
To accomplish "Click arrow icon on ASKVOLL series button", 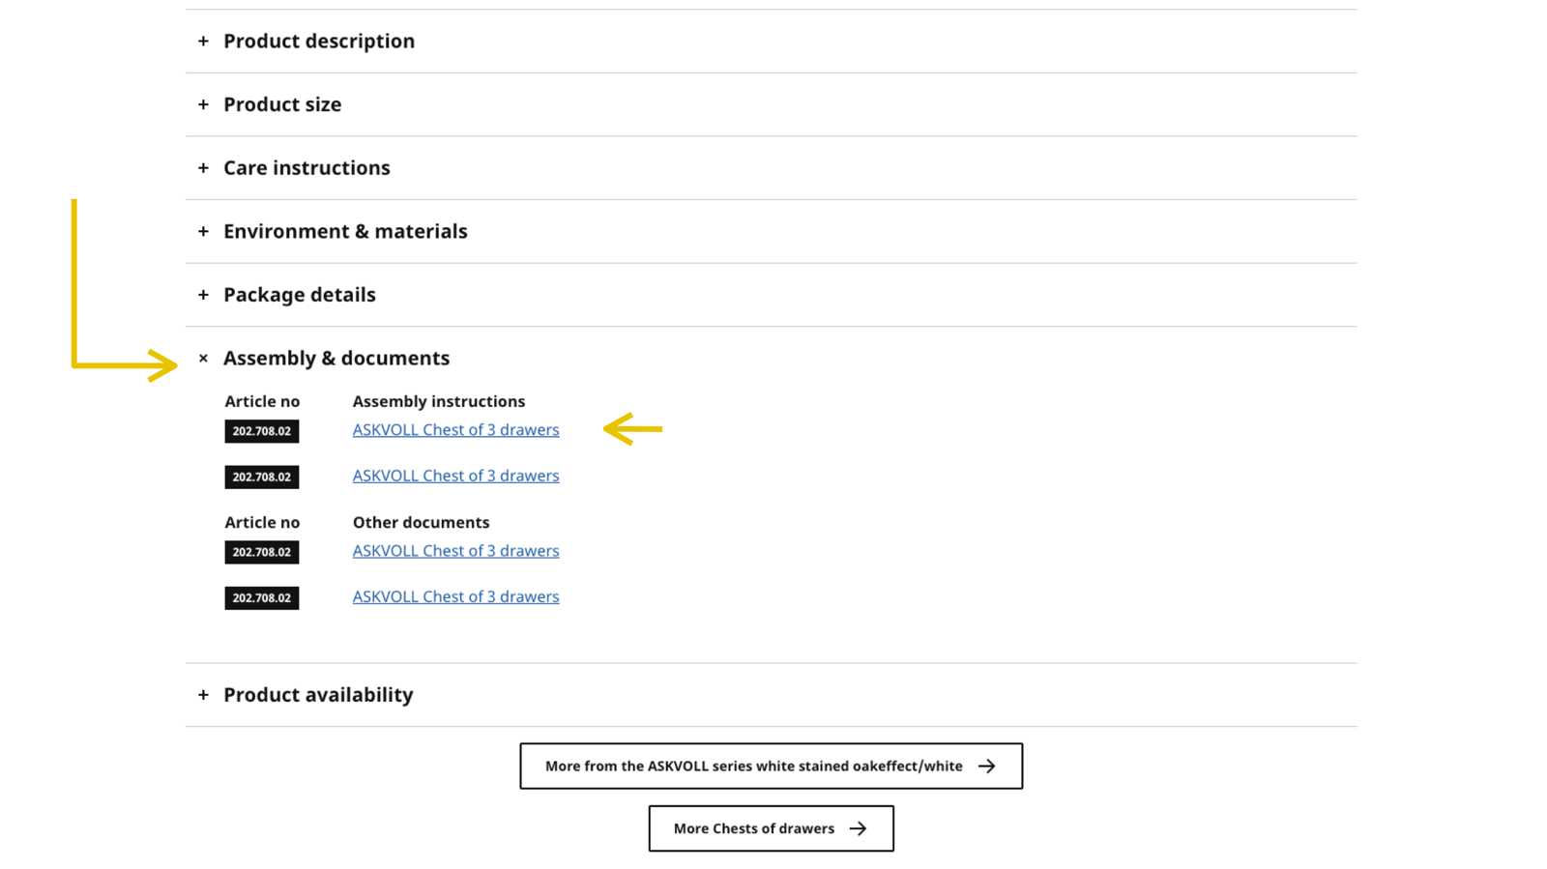I will [986, 767].
